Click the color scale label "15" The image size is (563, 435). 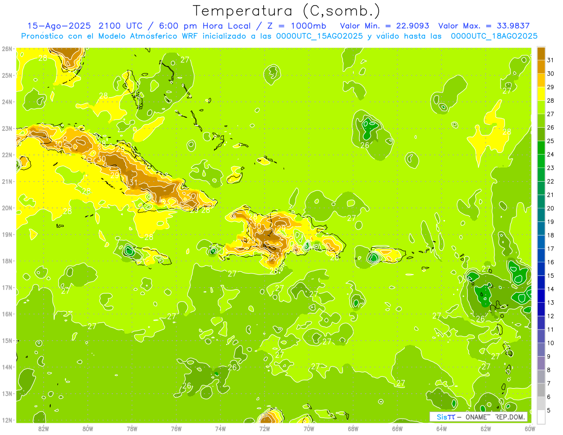tap(550, 276)
